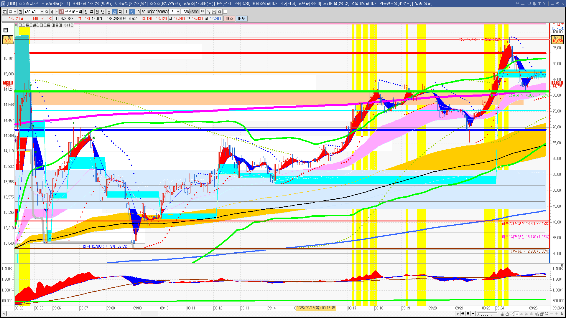Select the 5 interval period button
566x318 pixels.
(x=132, y=12)
